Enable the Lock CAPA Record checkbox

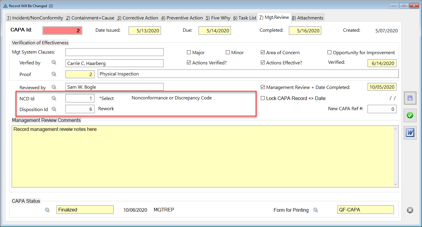tap(263, 98)
